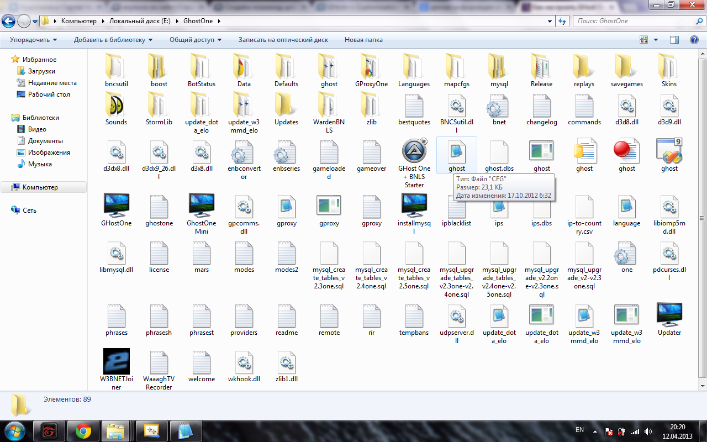707x442 pixels.
Task: Expand breadcrumb arrow after Локальный диск (E:)
Action: 178,21
